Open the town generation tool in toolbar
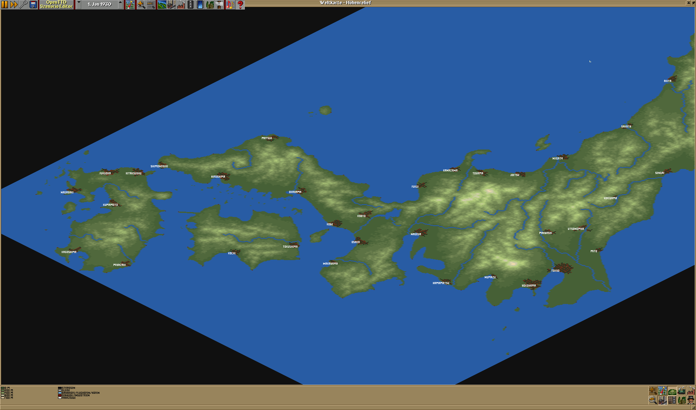The height and width of the screenshot is (410, 696). [171, 5]
